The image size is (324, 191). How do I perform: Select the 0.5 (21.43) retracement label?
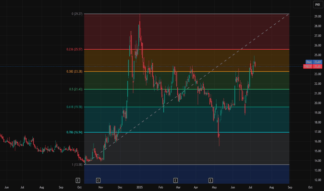click(76, 89)
